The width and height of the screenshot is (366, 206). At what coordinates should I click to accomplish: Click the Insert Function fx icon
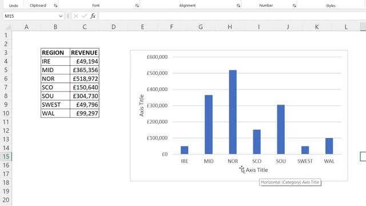click(93, 16)
